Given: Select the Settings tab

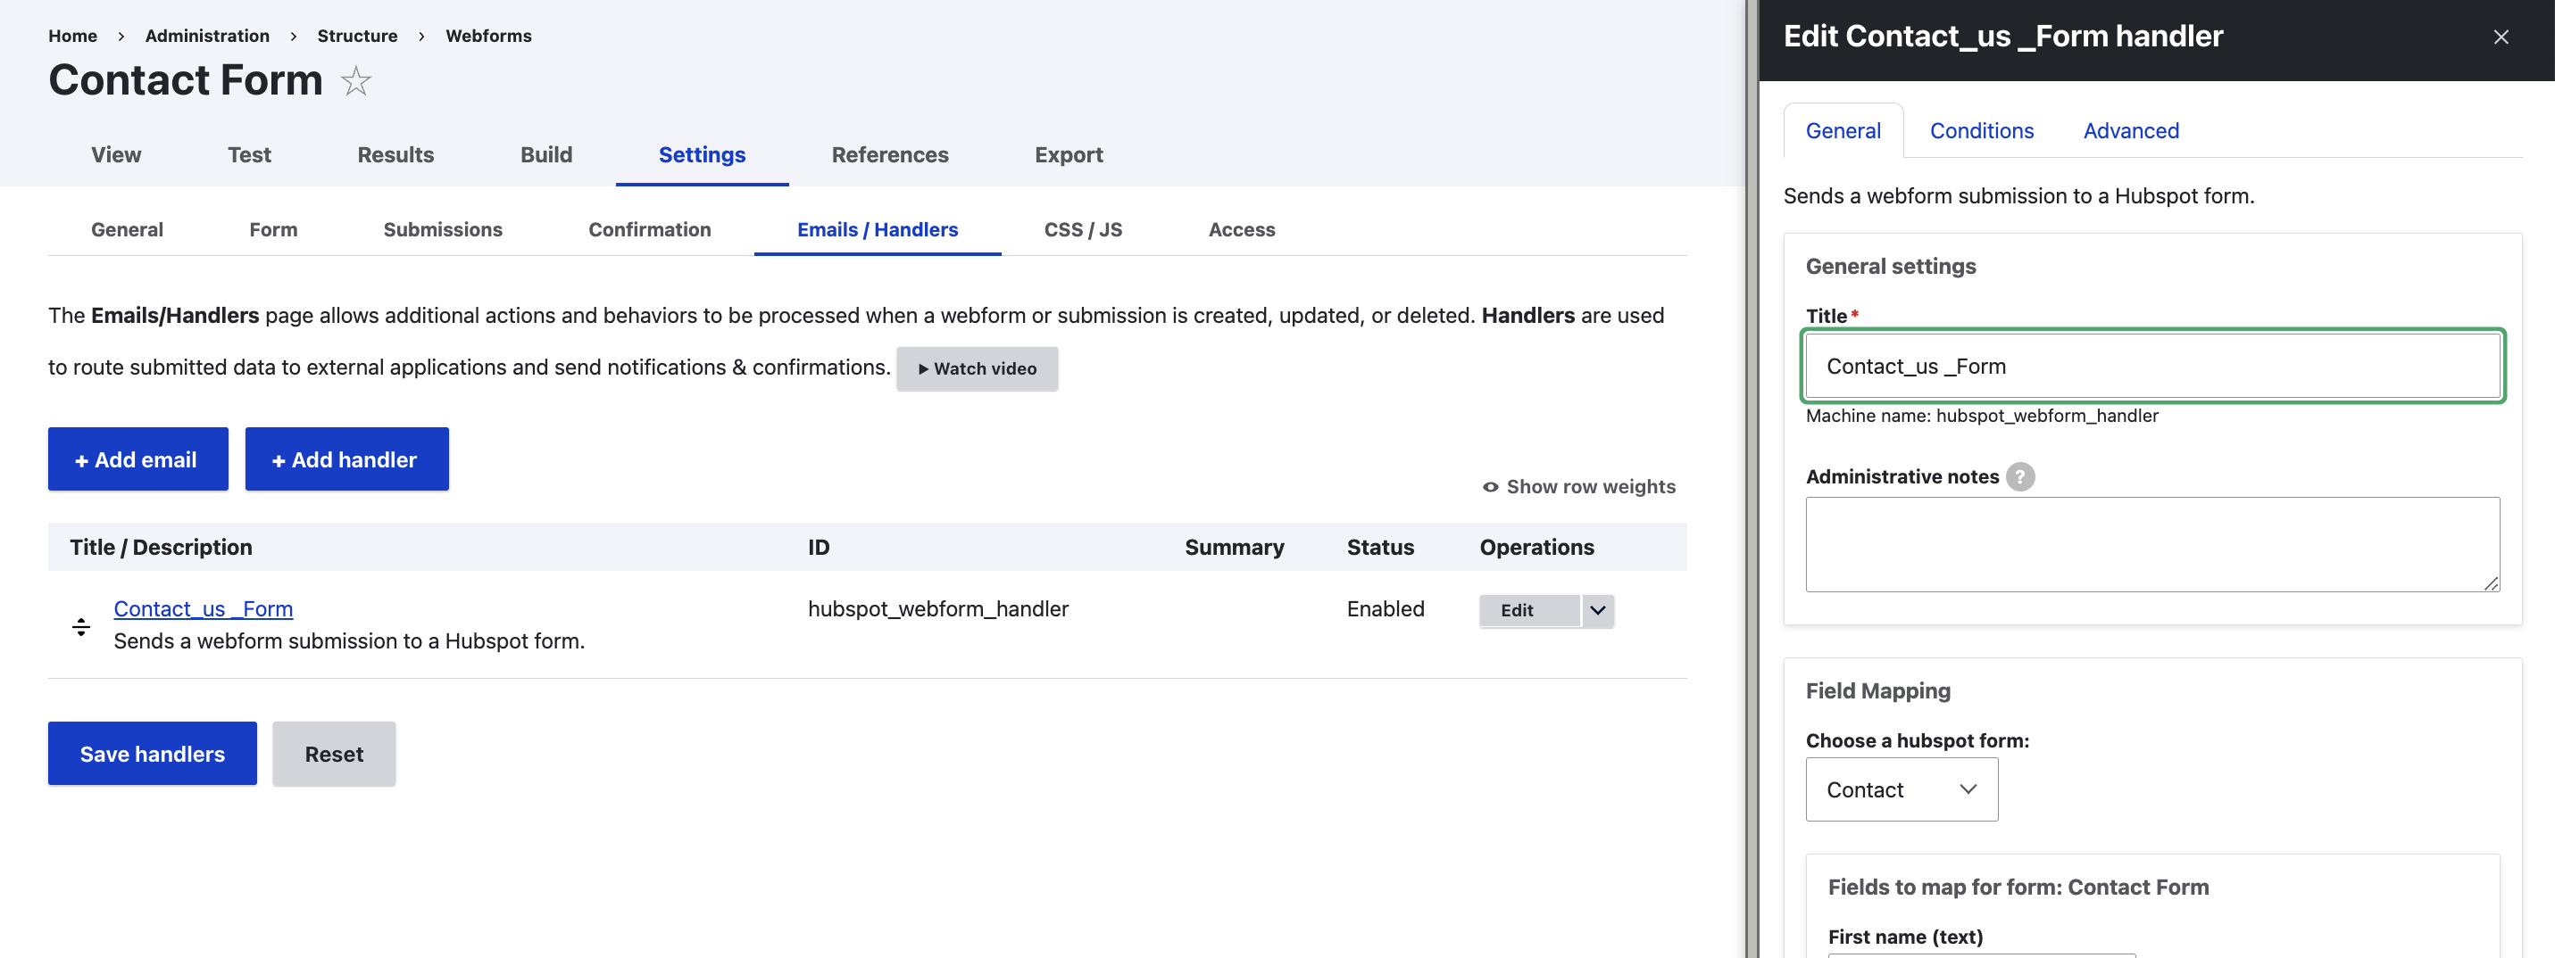Looking at the screenshot, I should point(701,154).
